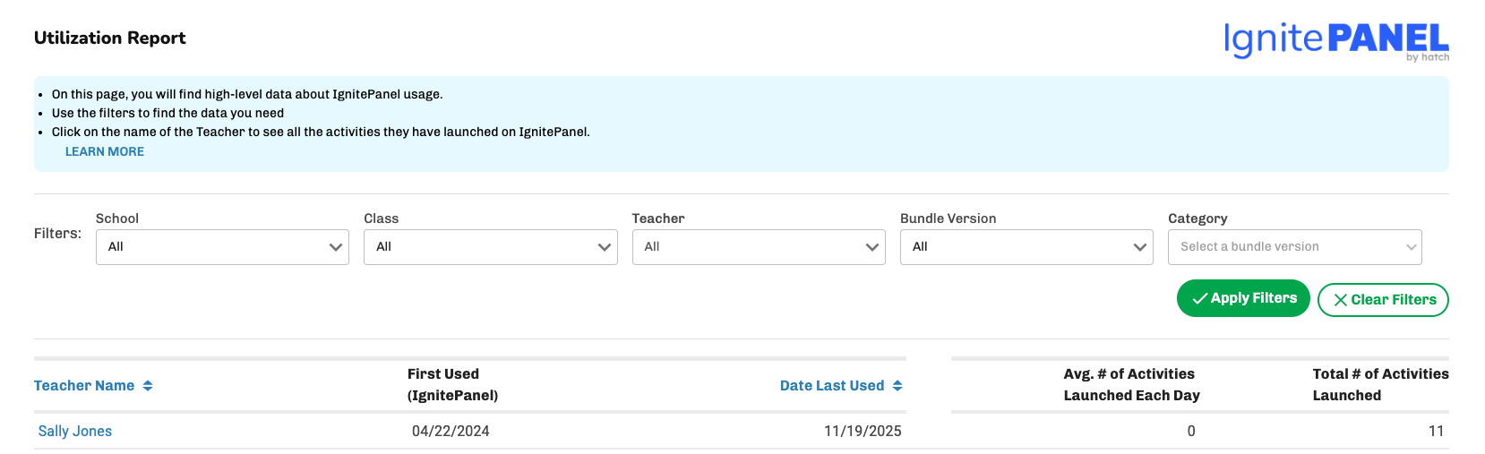Click the Clear Filters button
The height and width of the screenshot is (454, 1485).
pos(1383,300)
